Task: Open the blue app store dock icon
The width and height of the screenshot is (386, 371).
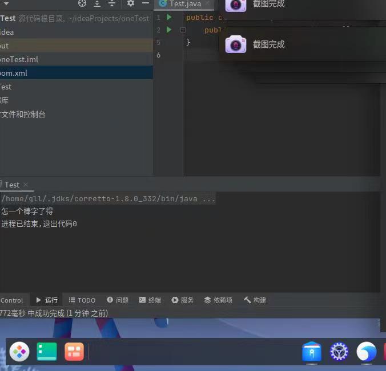Action: tap(312, 352)
